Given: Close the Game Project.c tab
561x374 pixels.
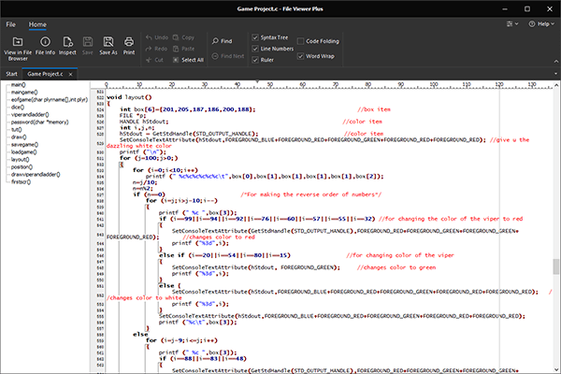Looking at the screenshot, I should coord(70,74).
